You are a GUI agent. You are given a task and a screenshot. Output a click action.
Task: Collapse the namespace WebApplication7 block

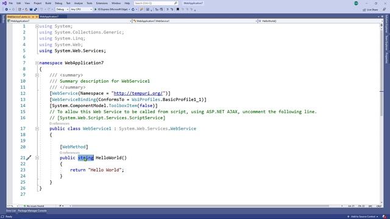(x=37, y=63)
